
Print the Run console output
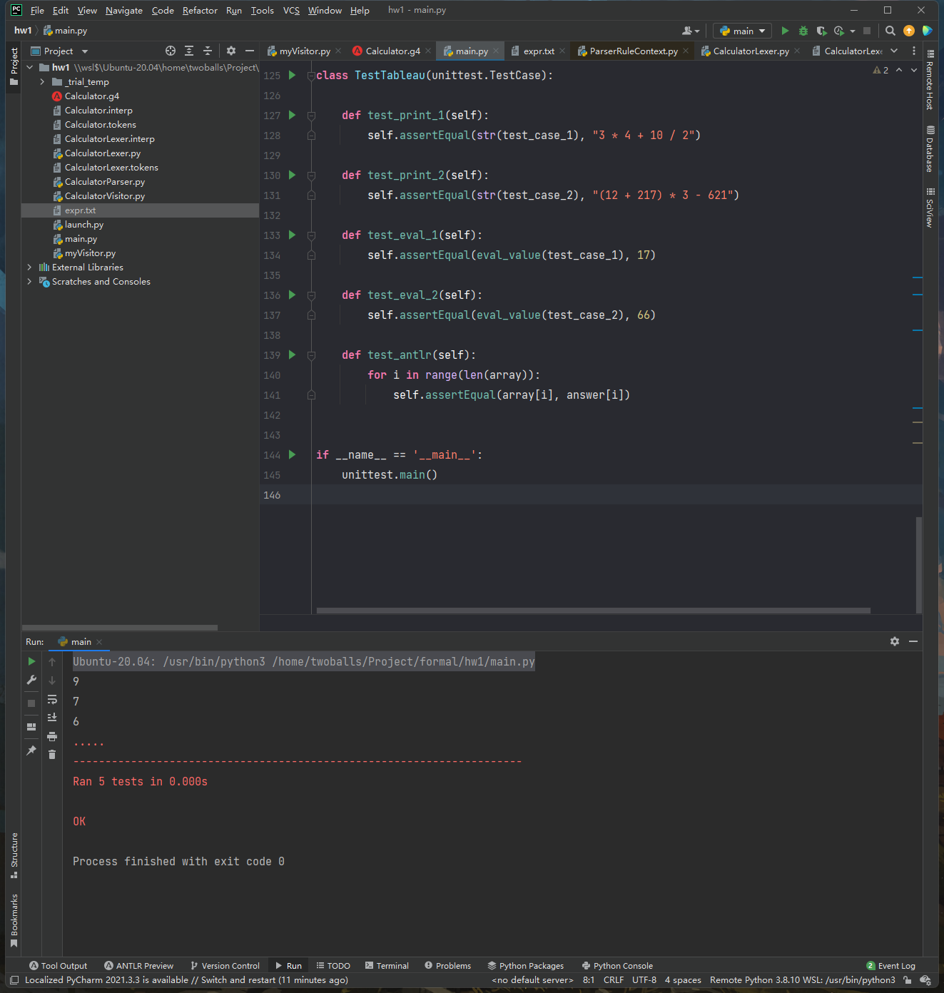tap(52, 736)
